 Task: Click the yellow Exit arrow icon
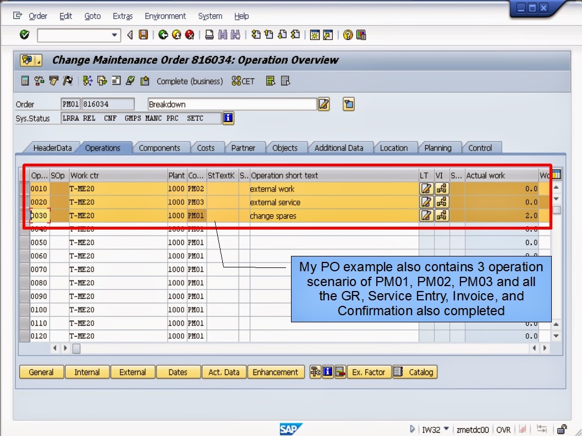[x=177, y=35]
